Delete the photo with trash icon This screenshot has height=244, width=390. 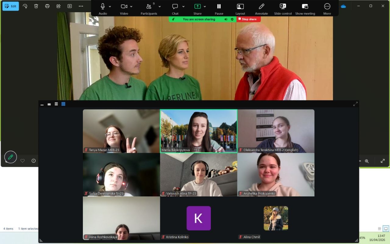coord(36,6)
